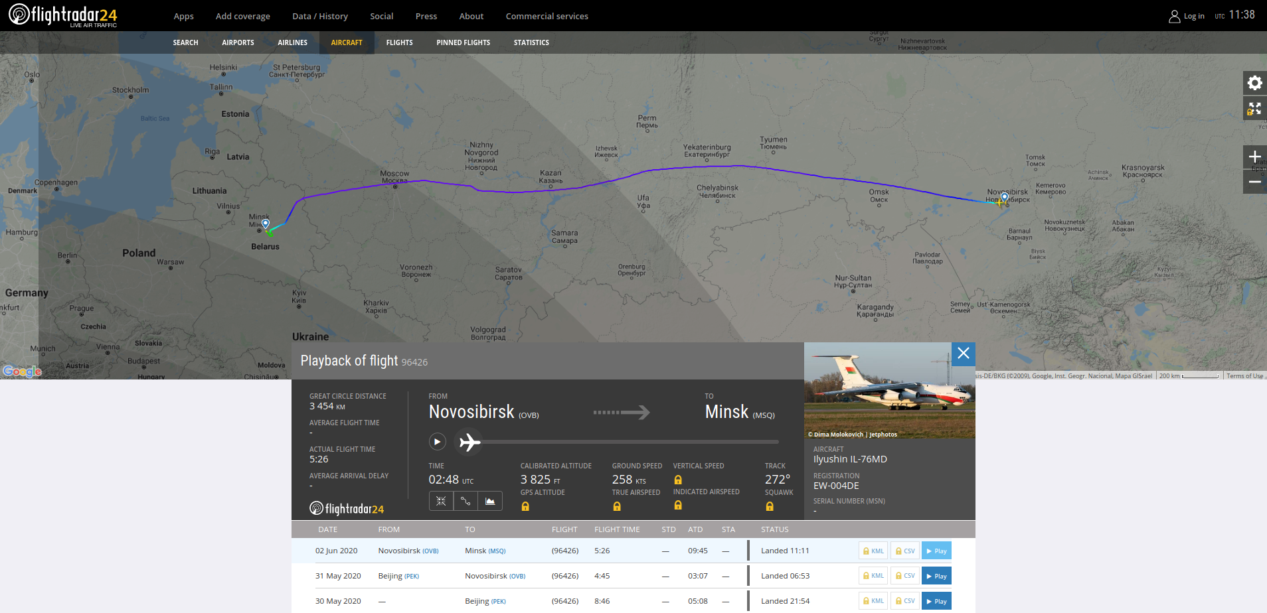Open the map settings gear icon
Viewport: 1267px width, 613px height.
click(x=1254, y=83)
